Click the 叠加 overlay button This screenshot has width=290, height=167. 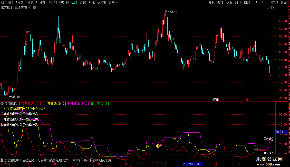(220, 2)
